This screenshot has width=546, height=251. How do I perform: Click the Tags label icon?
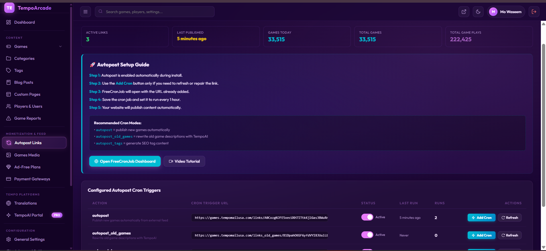click(9, 70)
